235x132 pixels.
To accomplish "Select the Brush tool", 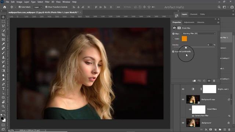I will coord(3,53).
